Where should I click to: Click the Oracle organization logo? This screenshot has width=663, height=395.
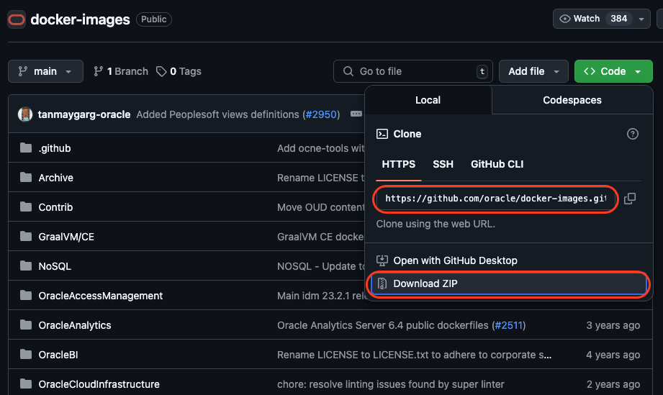(x=17, y=19)
